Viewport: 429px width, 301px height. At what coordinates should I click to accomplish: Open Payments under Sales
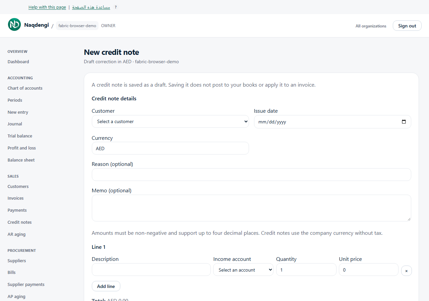coord(17,210)
